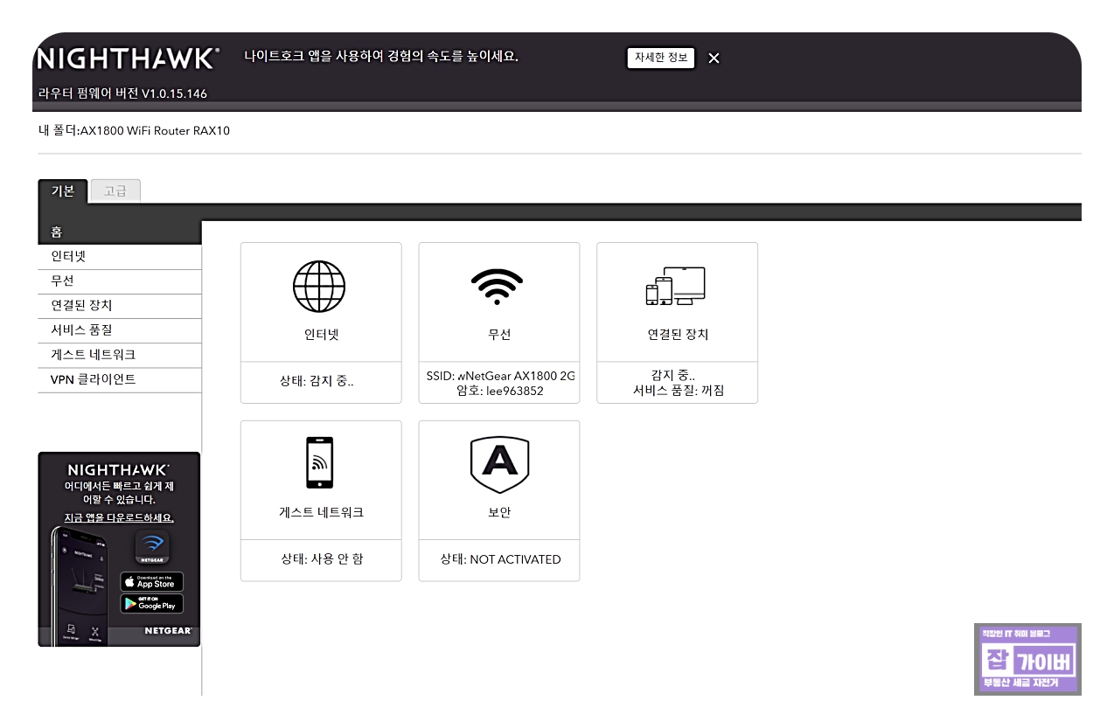Click the 연결된 장치 card title
The height and width of the screenshot is (728, 1114).
678,335
